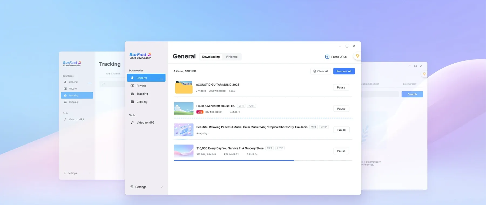
Task: Open Clipping section in main sidebar
Action: (142, 102)
